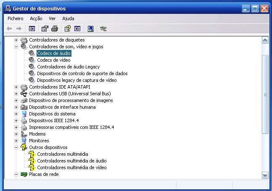The image size is (272, 191).
Task: Click yellow question icon beside Controladores multimédia
Action: pos(32,154)
